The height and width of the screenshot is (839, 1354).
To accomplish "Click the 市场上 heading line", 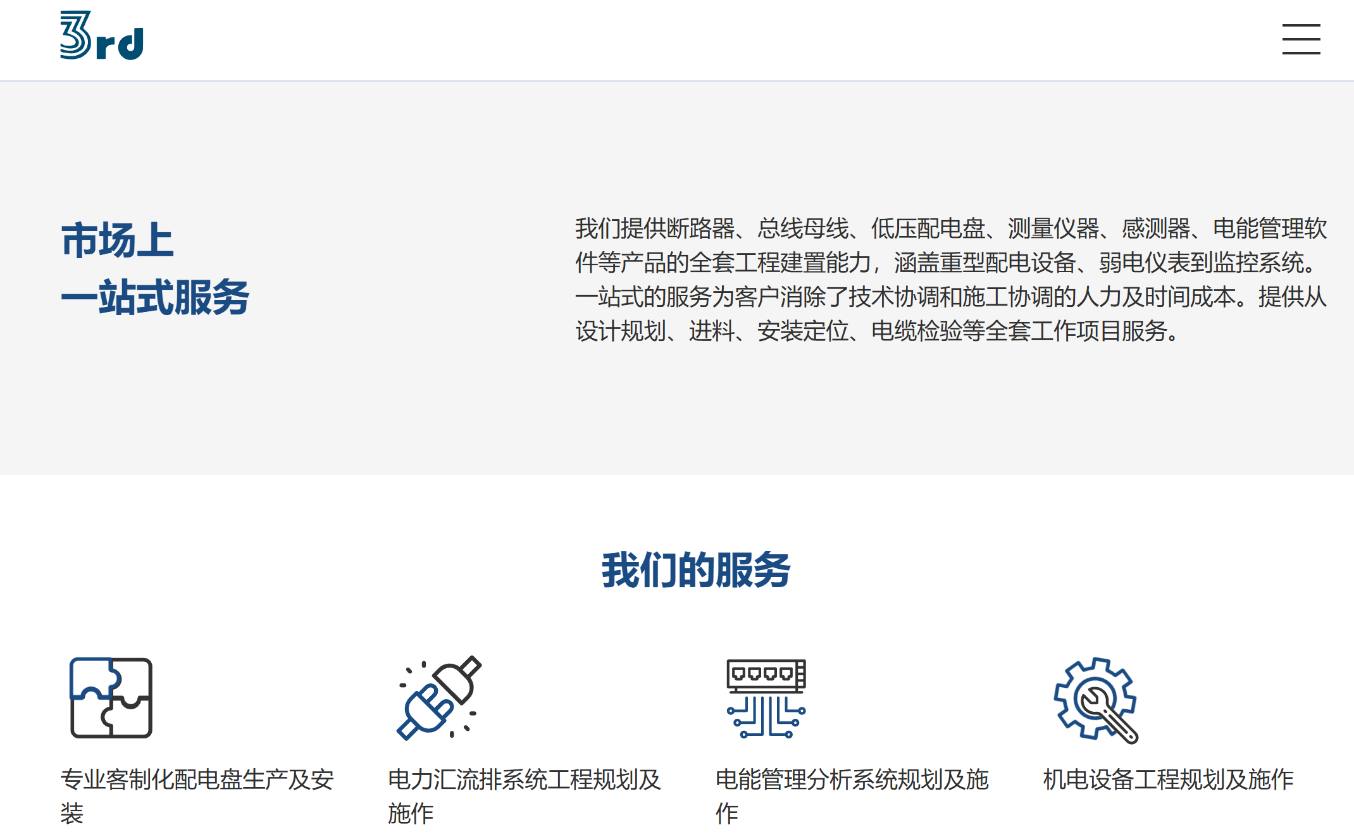I will click(x=117, y=241).
